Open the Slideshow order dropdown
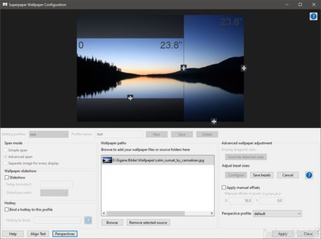Screen dimensions: 321x239 54,193
